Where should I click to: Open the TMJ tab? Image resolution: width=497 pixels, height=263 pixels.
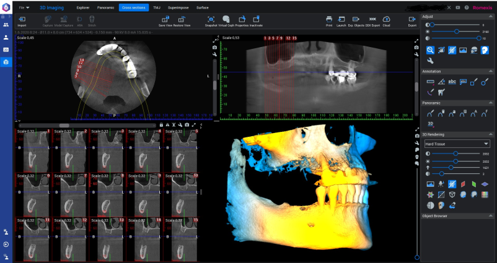(x=157, y=7)
